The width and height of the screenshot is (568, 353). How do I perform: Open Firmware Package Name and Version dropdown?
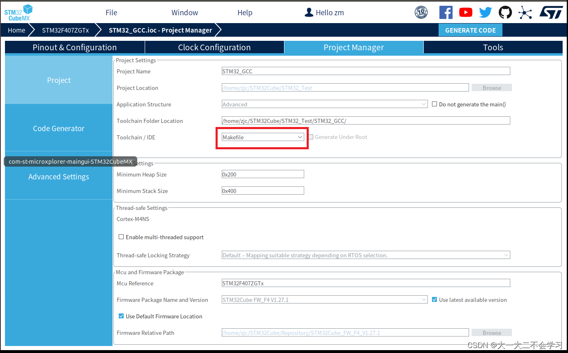coord(325,299)
